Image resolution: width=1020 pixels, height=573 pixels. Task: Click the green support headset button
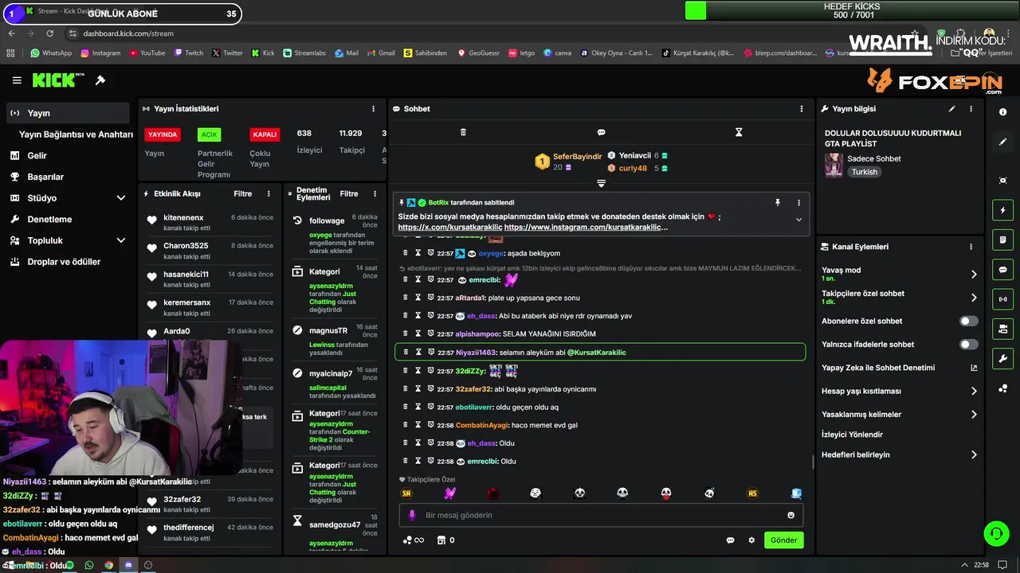pos(995,533)
